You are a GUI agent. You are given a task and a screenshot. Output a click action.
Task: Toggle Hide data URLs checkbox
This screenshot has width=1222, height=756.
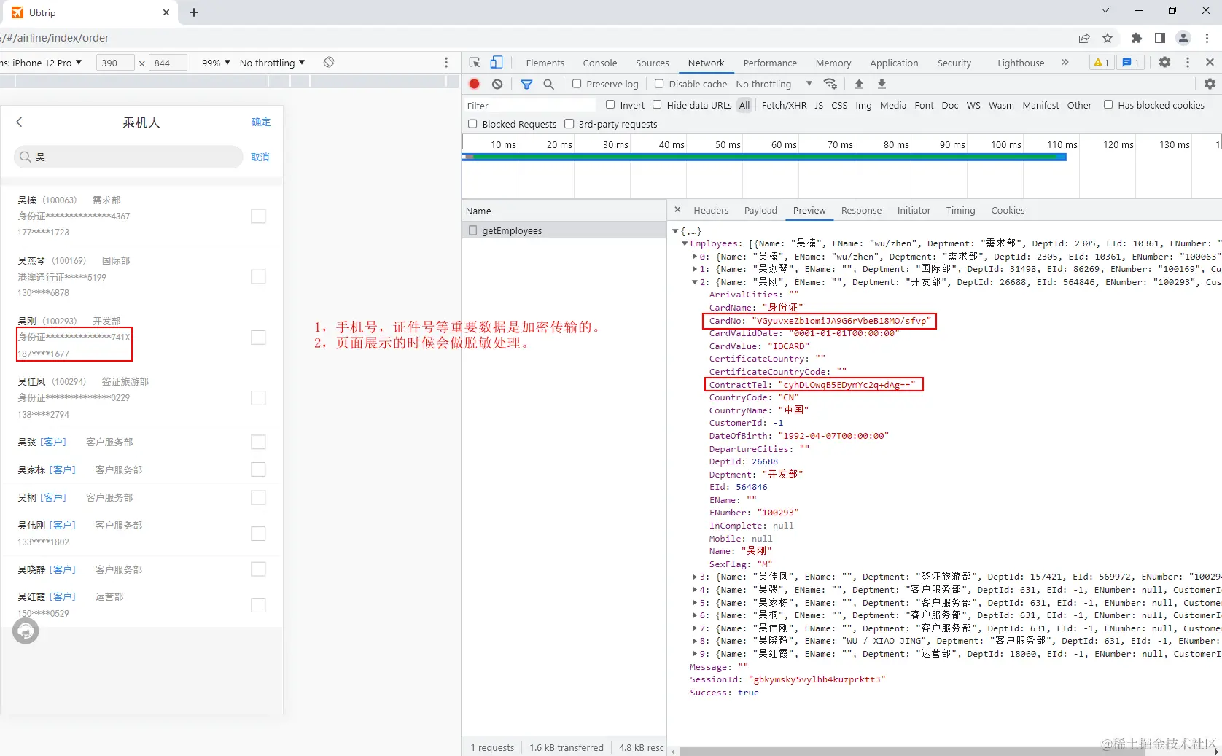(657, 105)
